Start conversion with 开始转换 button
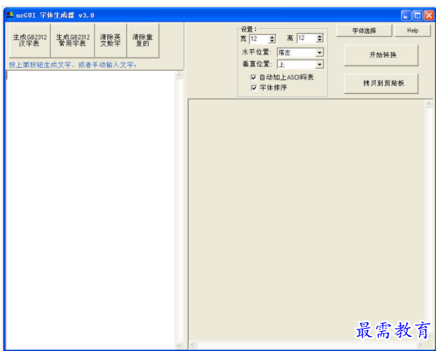Viewport: 436px width, 351px height. tap(381, 55)
